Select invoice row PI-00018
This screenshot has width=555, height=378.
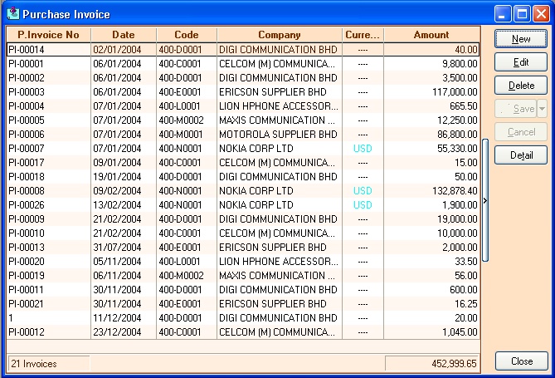click(243, 177)
